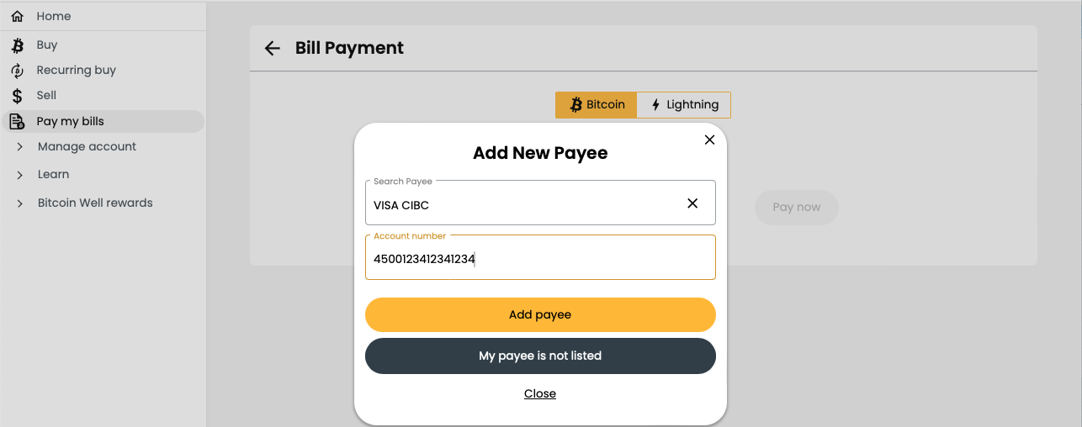Image resolution: width=1082 pixels, height=427 pixels.
Task: Click My payee is not listed button
Action: click(x=540, y=356)
